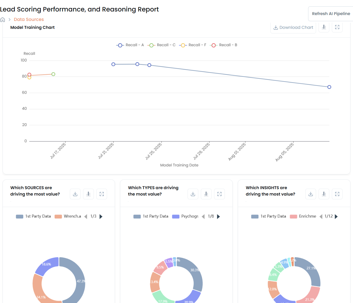Viewport: 353px width, 303px height.
Task: Go to next SOURCES legend page
Action: click(101, 216)
